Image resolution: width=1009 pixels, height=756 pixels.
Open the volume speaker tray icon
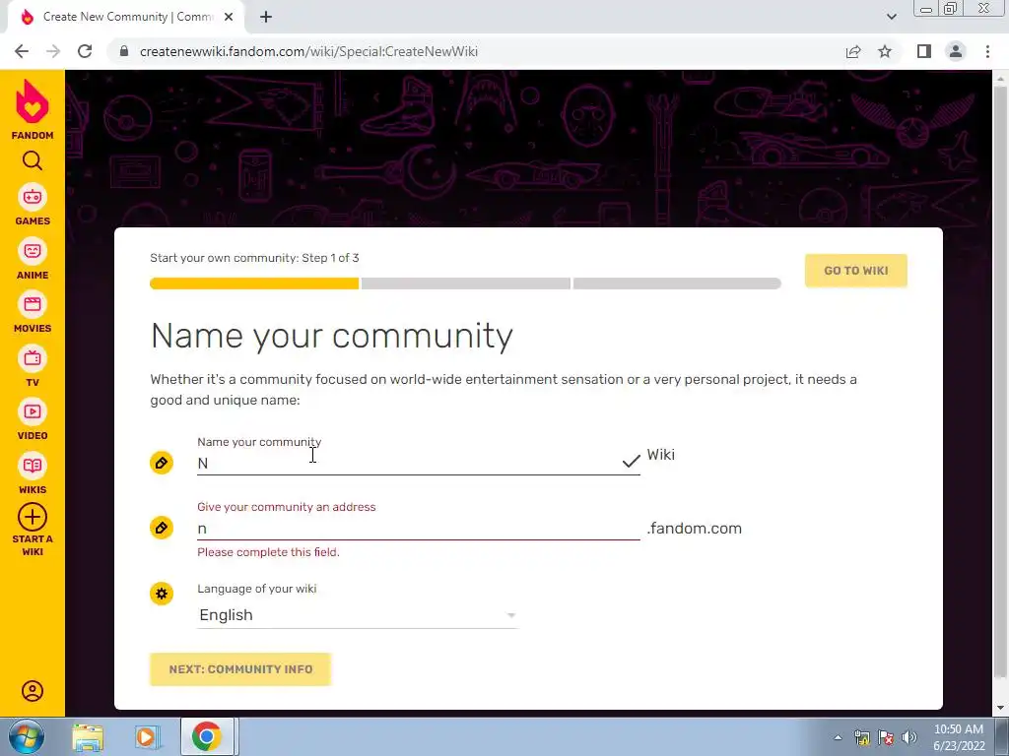click(x=909, y=737)
